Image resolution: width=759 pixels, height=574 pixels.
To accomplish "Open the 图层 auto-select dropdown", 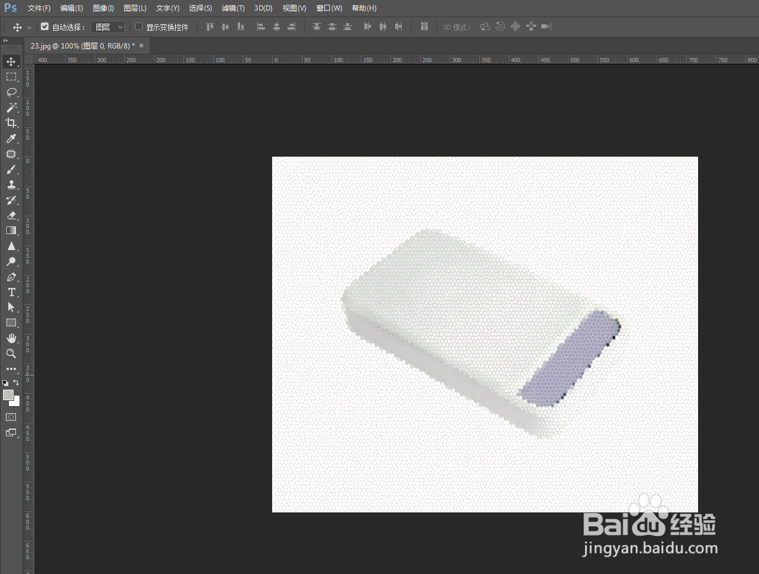I will click(108, 27).
